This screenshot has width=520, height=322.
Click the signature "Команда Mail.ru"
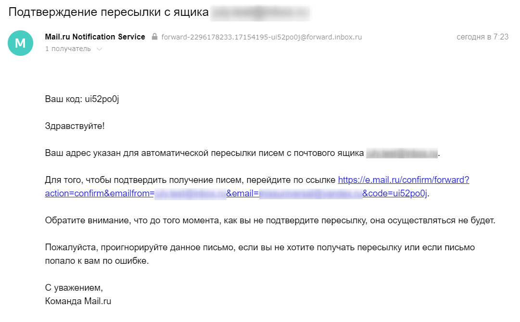pyautogui.click(x=78, y=302)
